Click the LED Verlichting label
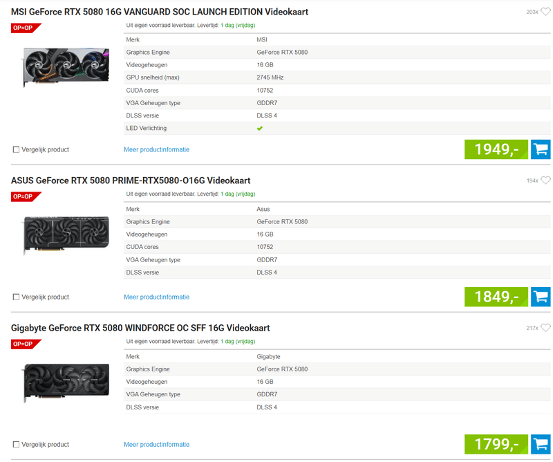This screenshot has width=553, height=462. click(x=147, y=128)
